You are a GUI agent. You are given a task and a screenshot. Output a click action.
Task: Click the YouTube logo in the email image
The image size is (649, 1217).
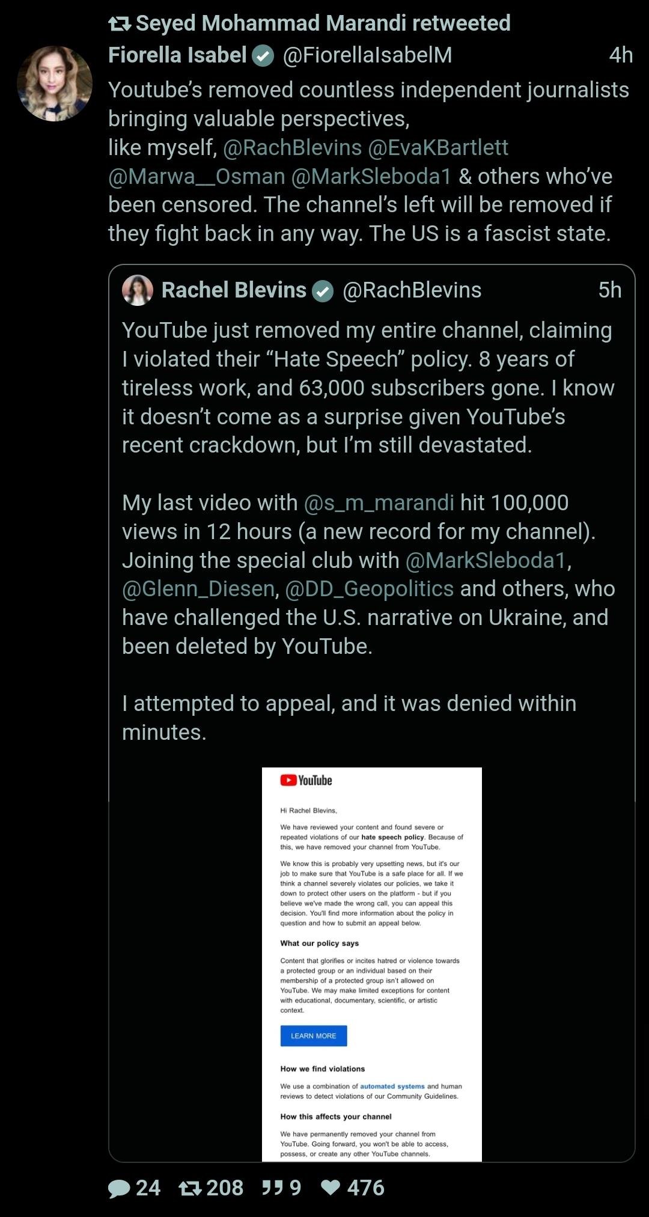[x=306, y=780]
